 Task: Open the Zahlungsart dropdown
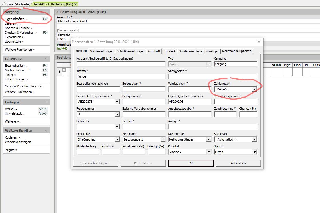point(254,89)
